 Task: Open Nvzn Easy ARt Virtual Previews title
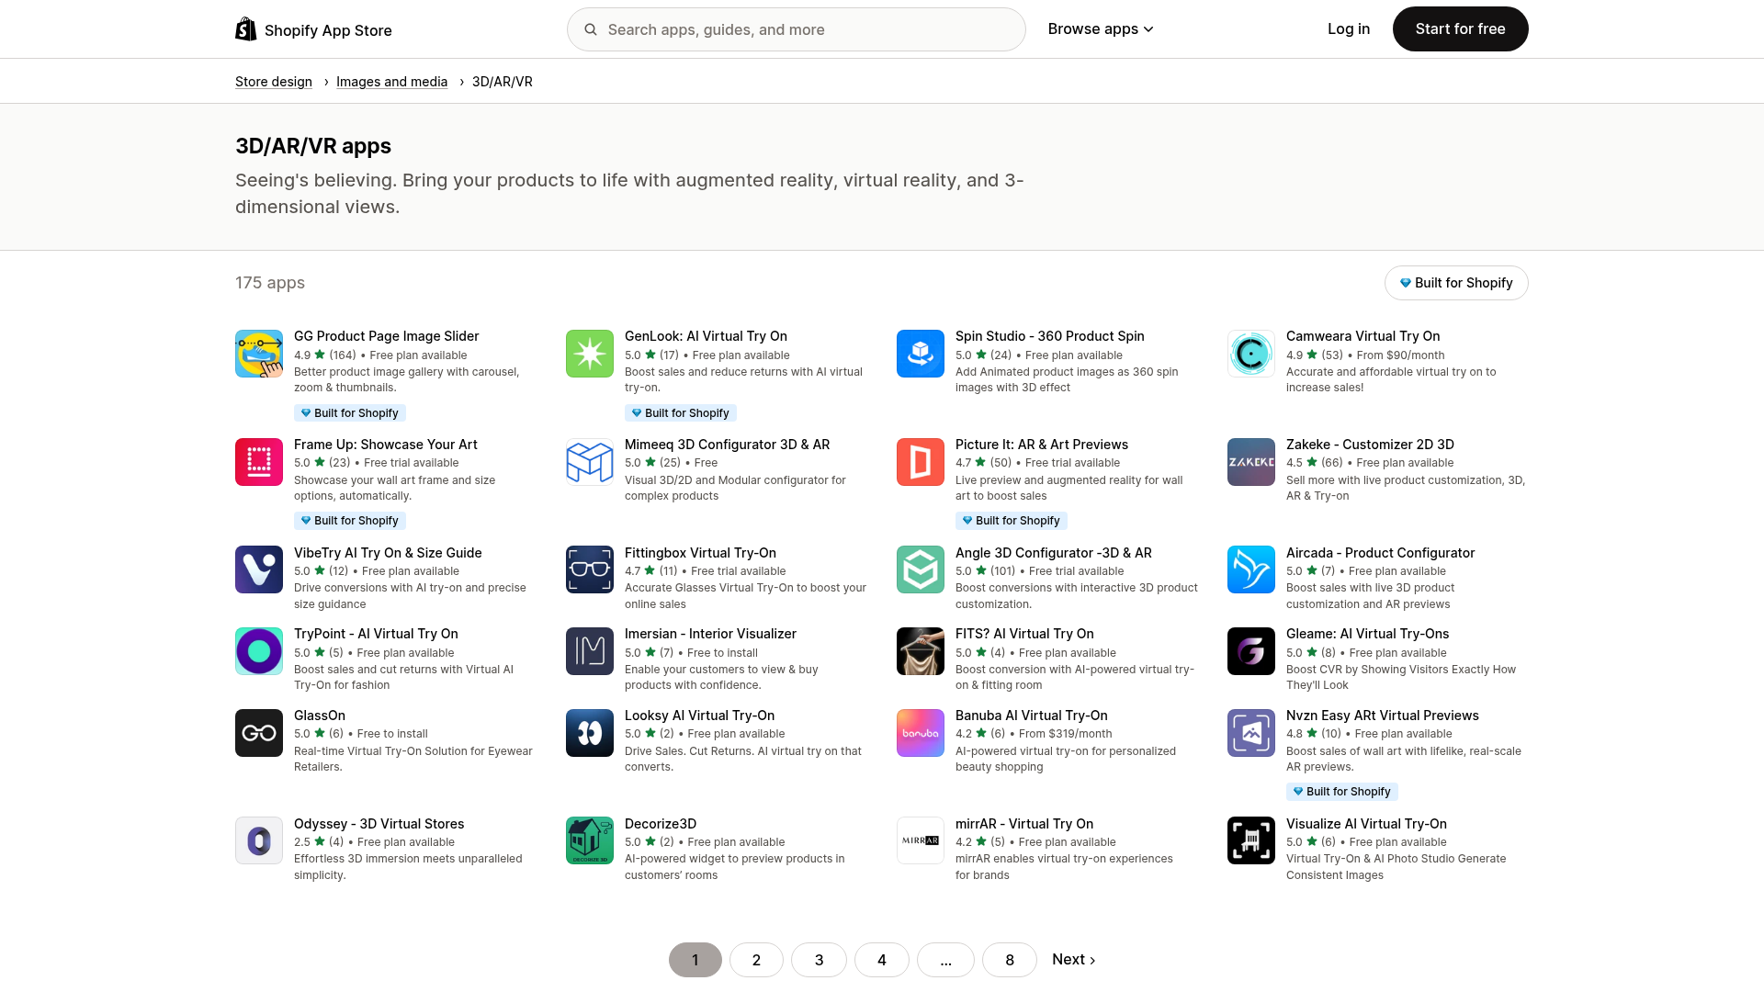(1382, 716)
